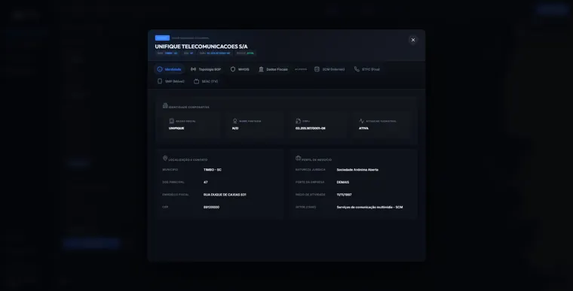Viewport: 573px width, 291px height.
Task: Click the CEP value 89120000
Action: pyautogui.click(x=212, y=207)
